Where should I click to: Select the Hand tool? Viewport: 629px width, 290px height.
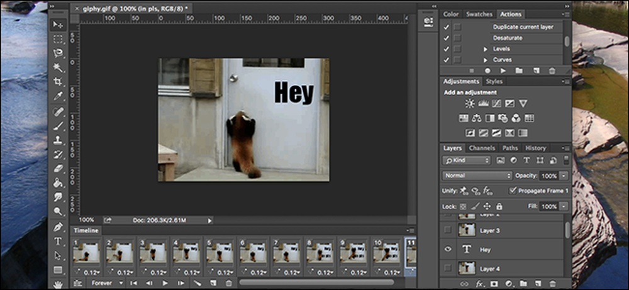[58, 284]
